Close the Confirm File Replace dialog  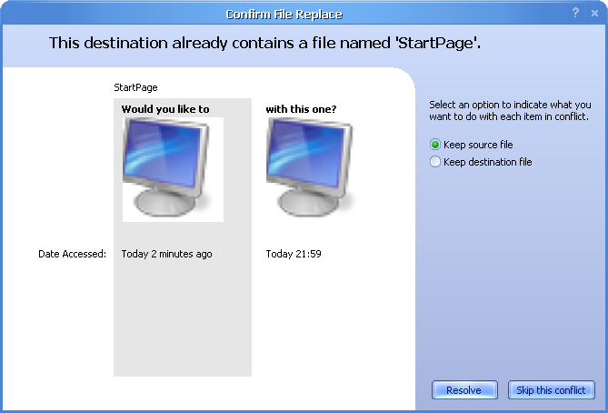(x=594, y=14)
